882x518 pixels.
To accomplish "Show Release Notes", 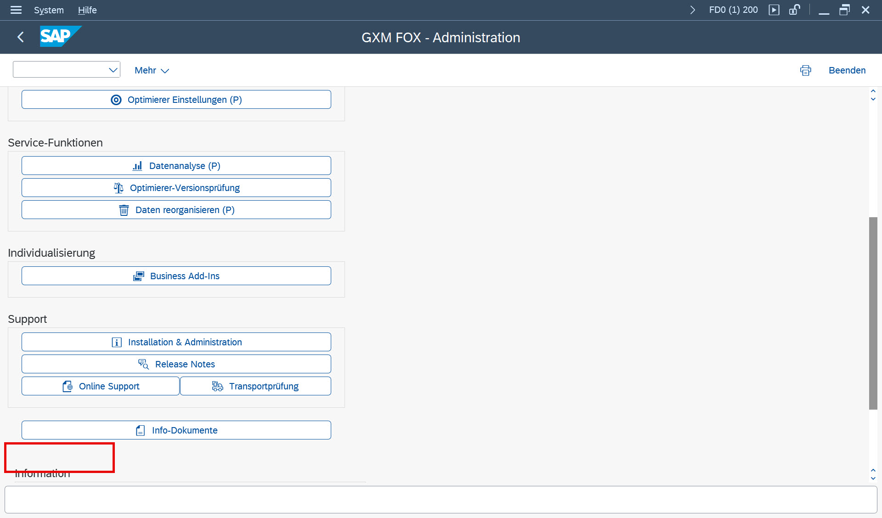I will (x=176, y=364).
